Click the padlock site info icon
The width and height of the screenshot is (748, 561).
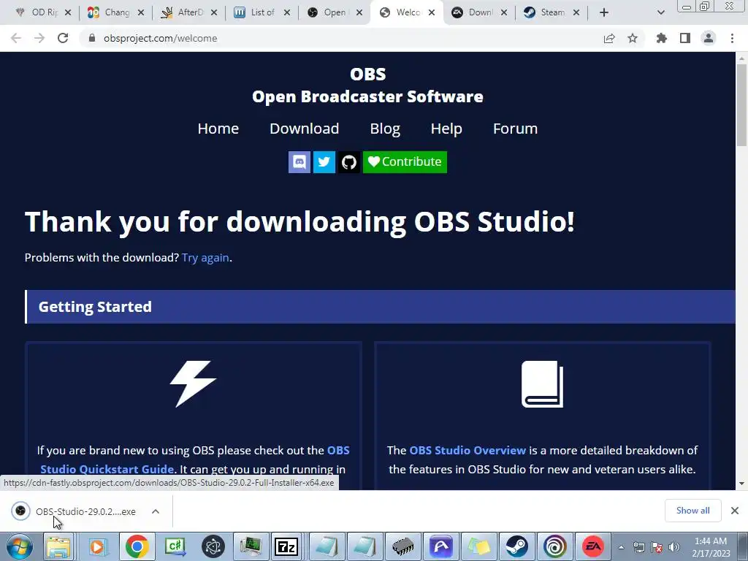pyautogui.click(x=92, y=38)
